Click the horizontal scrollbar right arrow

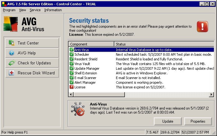211,95
